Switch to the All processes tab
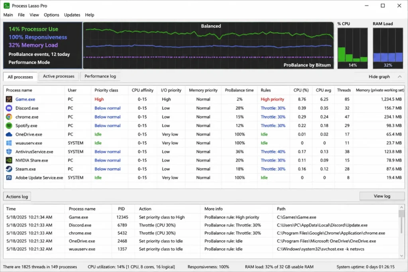408x272 pixels. pyautogui.click(x=20, y=77)
